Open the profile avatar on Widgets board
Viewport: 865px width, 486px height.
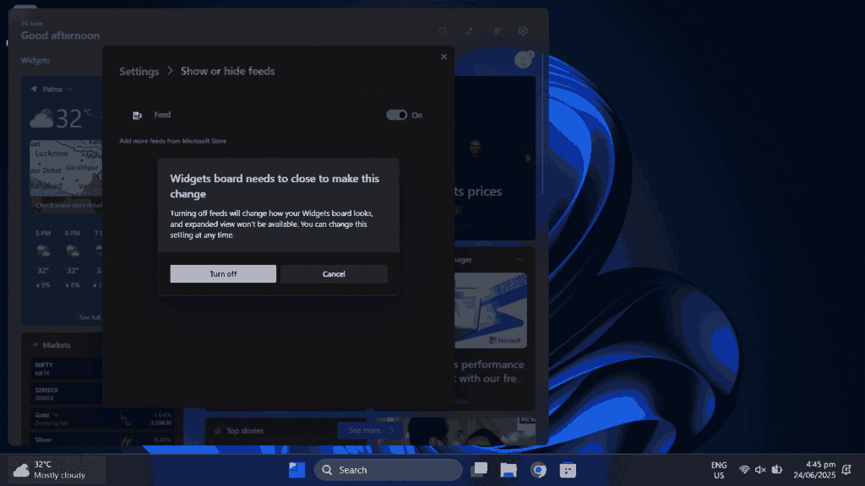click(x=523, y=59)
